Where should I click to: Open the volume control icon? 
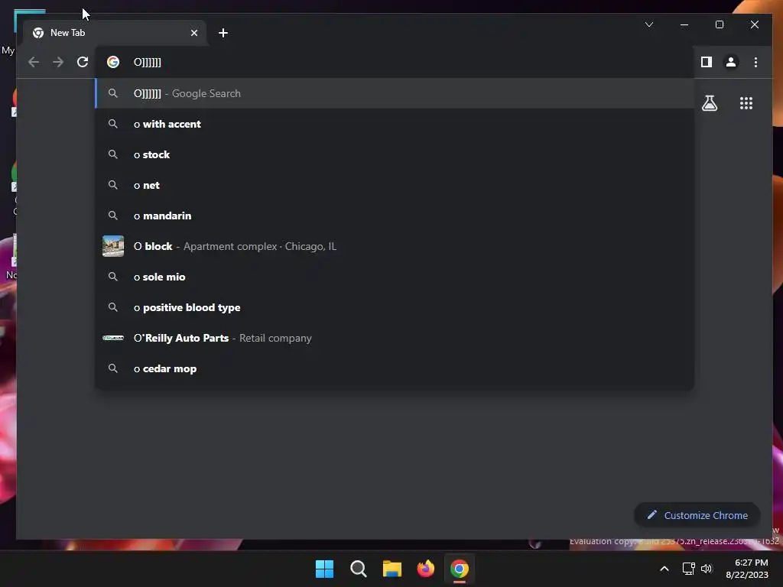707,569
